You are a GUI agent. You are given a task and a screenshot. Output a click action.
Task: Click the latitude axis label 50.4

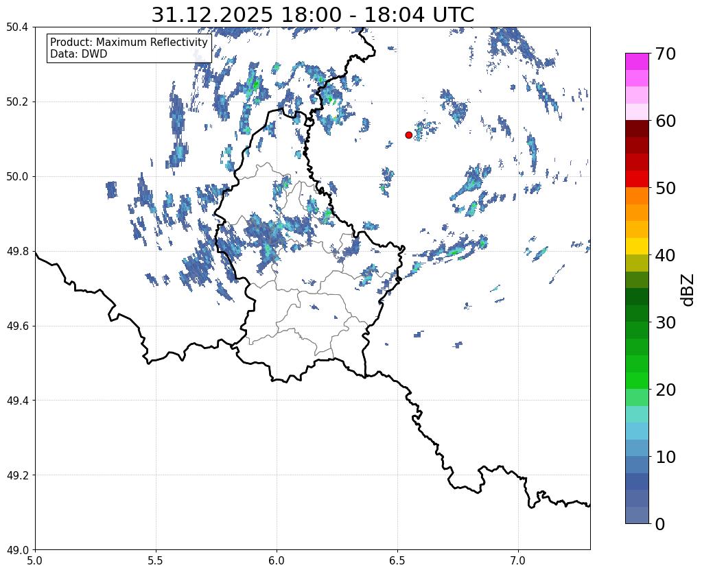[17, 27]
